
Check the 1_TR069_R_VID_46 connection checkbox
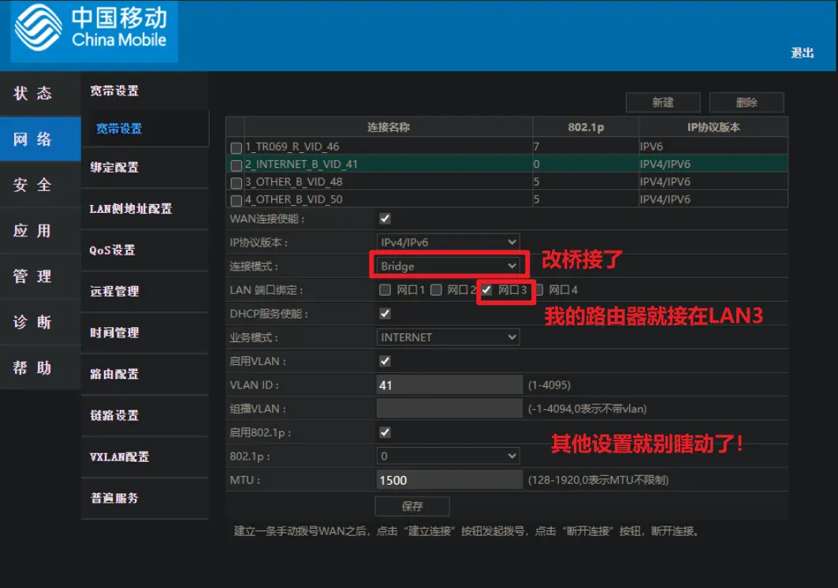tap(237, 147)
